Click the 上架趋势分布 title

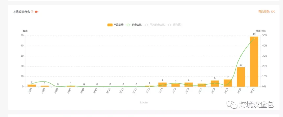pyautogui.click(x=21, y=12)
